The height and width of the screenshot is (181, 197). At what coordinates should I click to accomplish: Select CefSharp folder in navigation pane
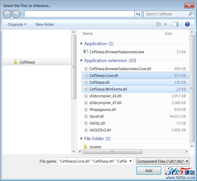[x=37, y=62]
